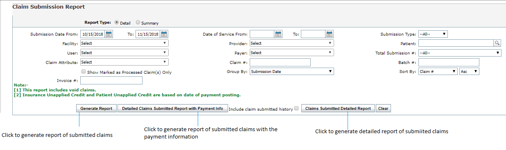The image size is (506, 150).
Task: Open the Sort By Claim # dropdown
Action: click(x=438, y=71)
